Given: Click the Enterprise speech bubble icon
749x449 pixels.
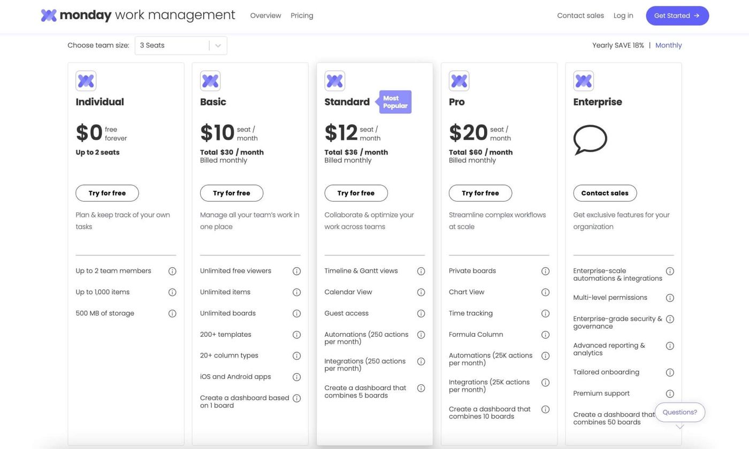Looking at the screenshot, I should (x=590, y=140).
